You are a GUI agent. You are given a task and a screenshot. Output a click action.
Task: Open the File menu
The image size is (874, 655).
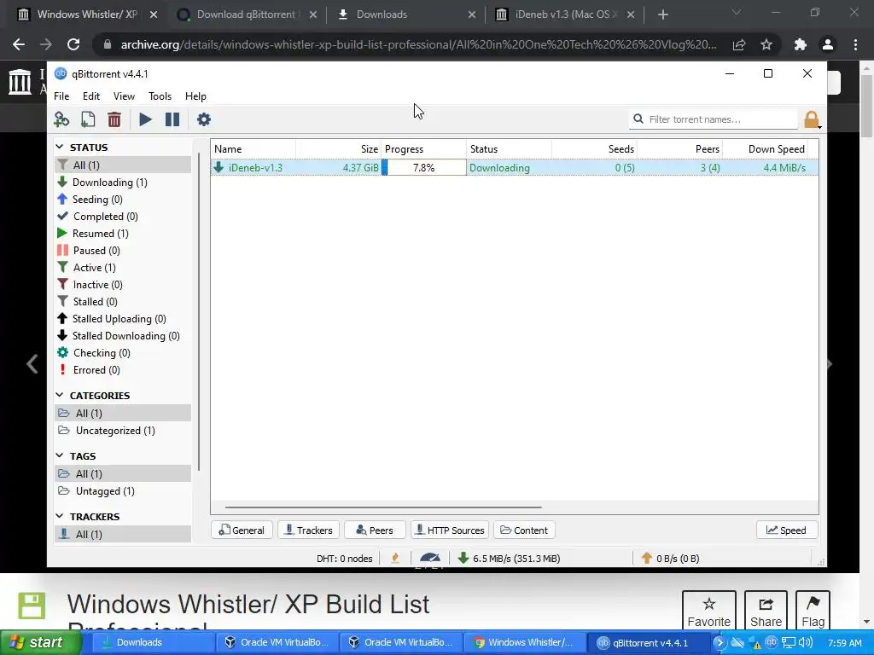(x=61, y=96)
